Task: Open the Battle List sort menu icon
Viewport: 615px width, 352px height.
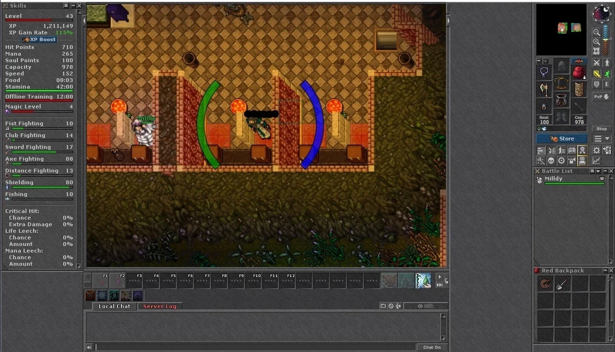Action: pyautogui.click(x=592, y=171)
